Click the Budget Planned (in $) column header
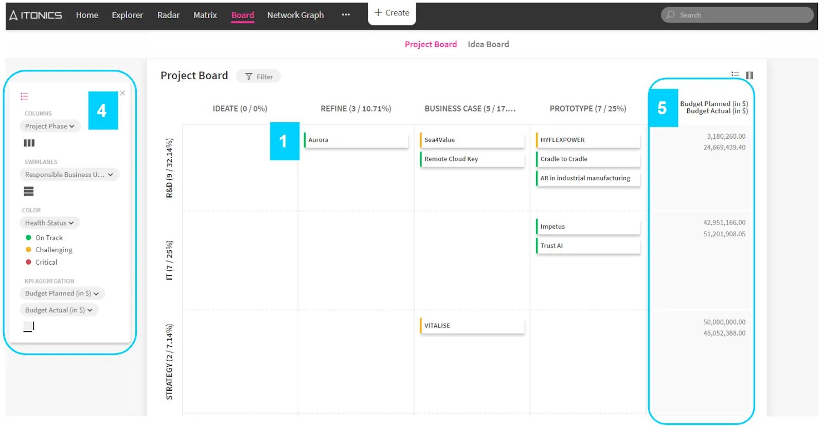Image resolution: width=823 pixels, height=429 pixels. (714, 104)
